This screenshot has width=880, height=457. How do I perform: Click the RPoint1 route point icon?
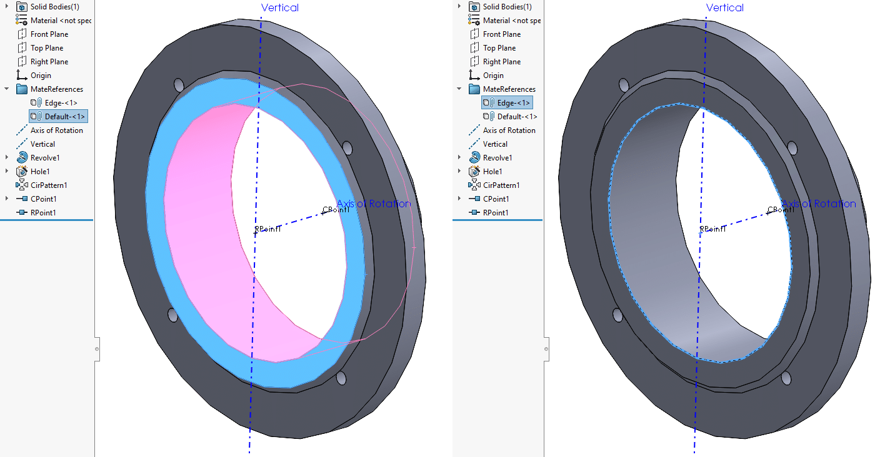coord(21,212)
